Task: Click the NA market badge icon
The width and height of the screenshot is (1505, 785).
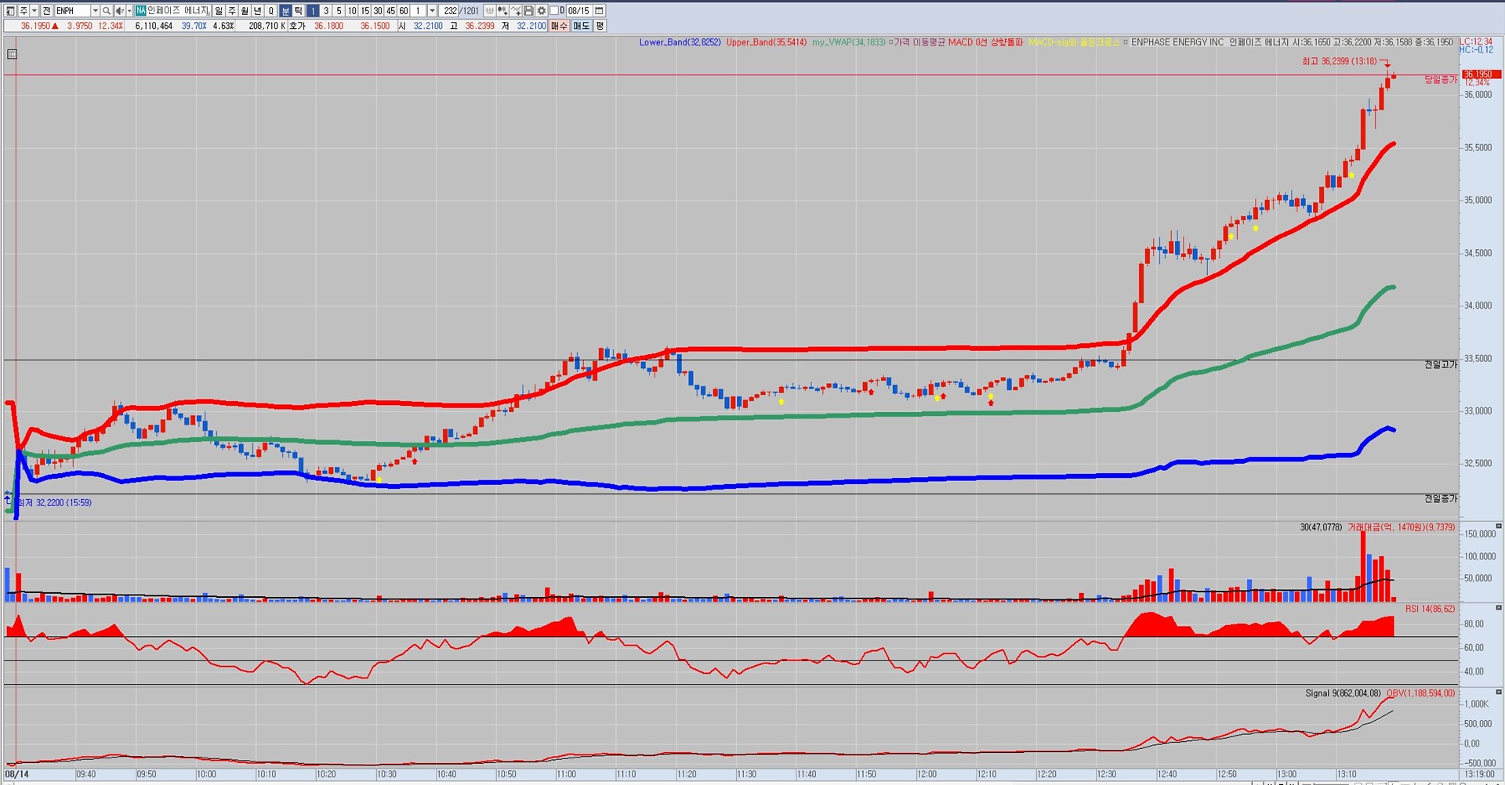Action: click(x=140, y=11)
